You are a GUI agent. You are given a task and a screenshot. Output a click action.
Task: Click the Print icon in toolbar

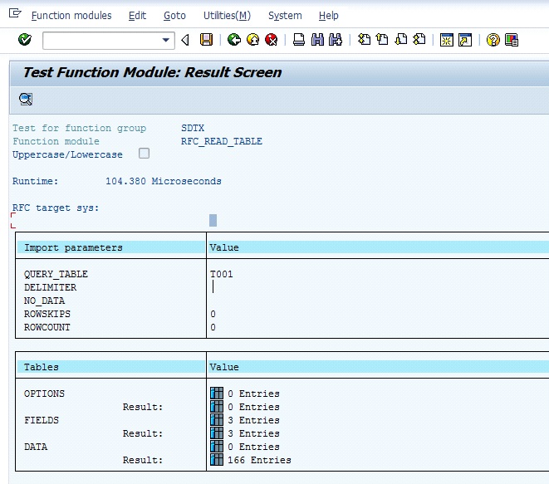(299, 40)
